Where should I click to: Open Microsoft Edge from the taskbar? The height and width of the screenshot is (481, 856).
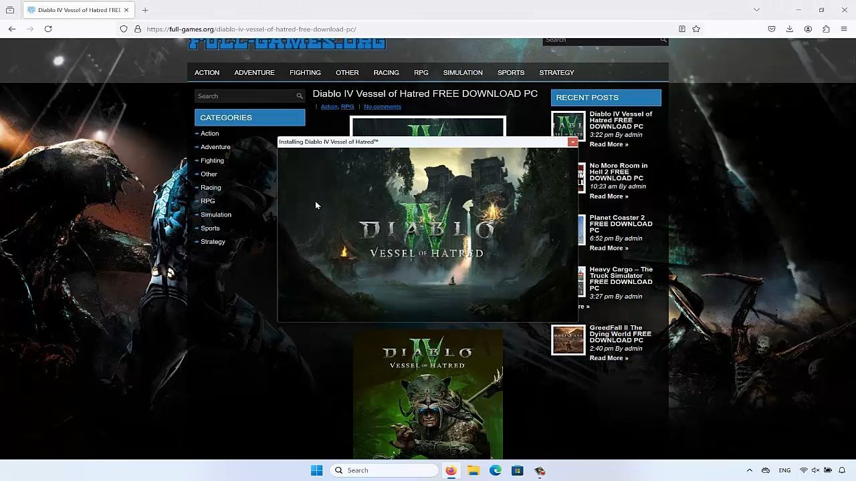point(496,470)
